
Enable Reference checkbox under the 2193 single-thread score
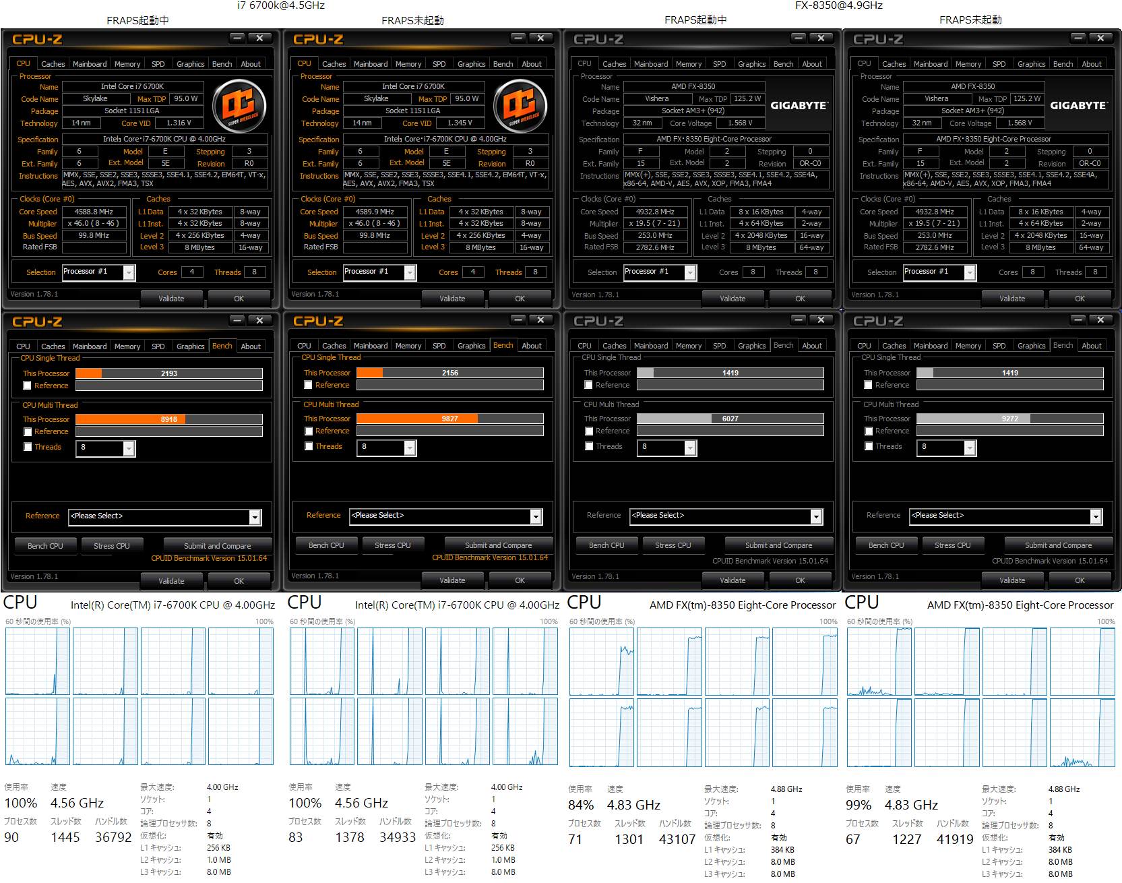[28, 386]
